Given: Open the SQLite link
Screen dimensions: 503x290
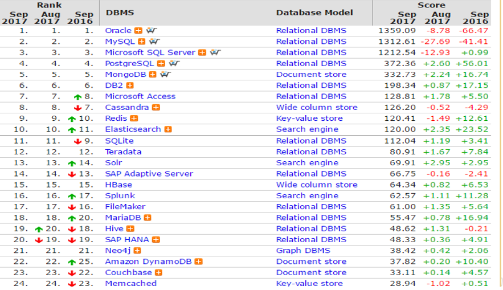Looking at the screenshot, I should point(119,141).
